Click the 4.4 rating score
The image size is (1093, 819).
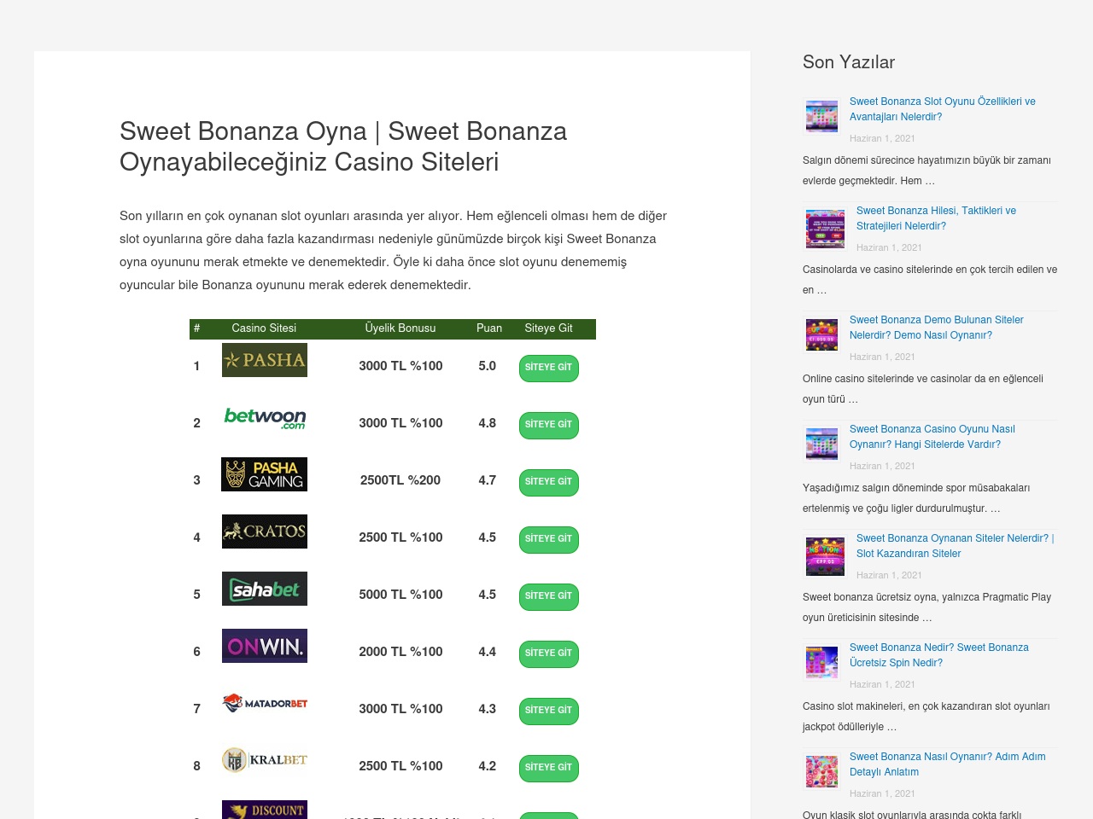[488, 652]
